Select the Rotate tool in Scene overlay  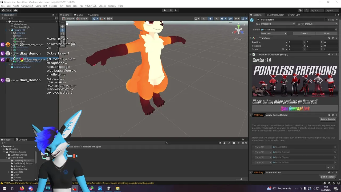point(62,34)
